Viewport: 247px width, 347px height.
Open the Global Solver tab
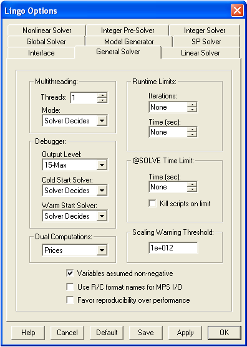[x=46, y=42]
